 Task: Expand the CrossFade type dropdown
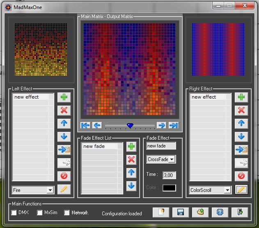[172, 159]
